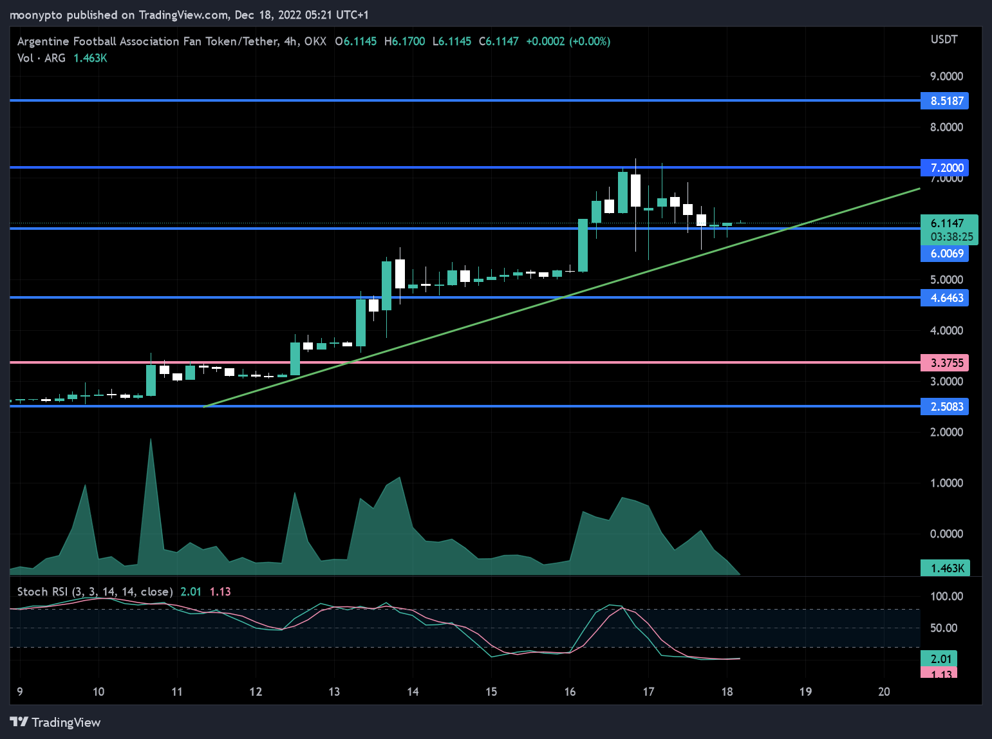The height and width of the screenshot is (739, 992).
Task: Click the TradingView logo at bottom left
Action: (55, 722)
